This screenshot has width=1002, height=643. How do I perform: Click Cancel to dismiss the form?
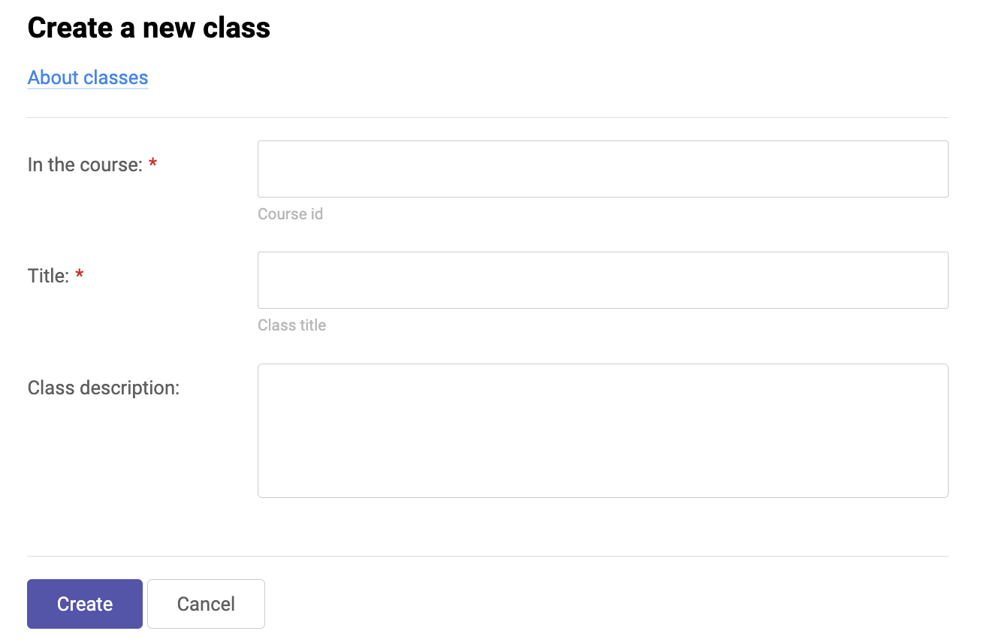click(x=206, y=603)
